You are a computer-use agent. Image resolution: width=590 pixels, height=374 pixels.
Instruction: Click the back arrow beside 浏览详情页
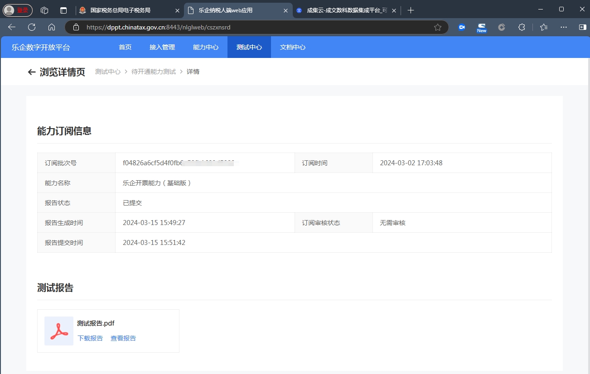tap(31, 72)
